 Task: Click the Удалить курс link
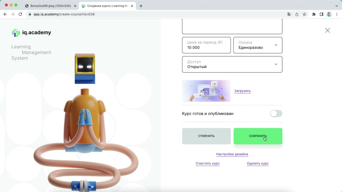pyautogui.click(x=258, y=163)
